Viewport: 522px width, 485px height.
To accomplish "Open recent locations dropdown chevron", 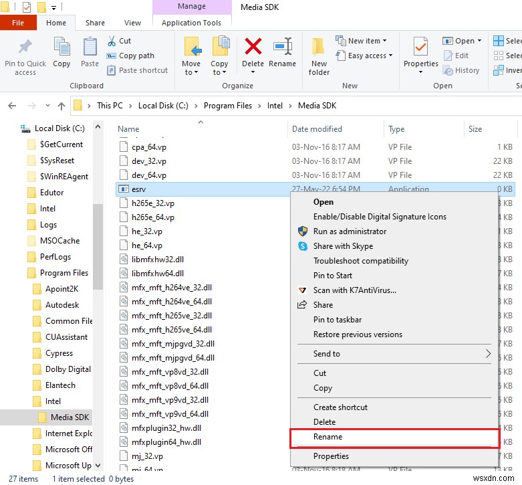I will pyautogui.click(x=47, y=106).
